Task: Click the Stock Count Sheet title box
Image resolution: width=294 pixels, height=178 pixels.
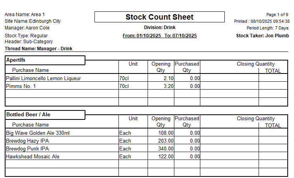Action: click(x=159, y=17)
